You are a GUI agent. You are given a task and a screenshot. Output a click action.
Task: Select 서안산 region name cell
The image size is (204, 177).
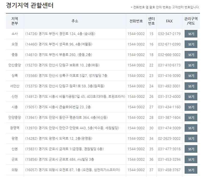click(15, 86)
